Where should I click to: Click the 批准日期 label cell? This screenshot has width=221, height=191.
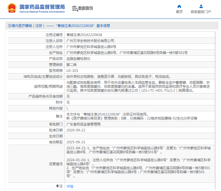pyautogui.click(x=36, y=130)
